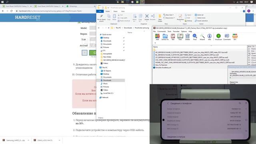Viewport: 256px width, 144px height.
Task: Select New folder in Explorer sidebar
Action: pyautogui.click(x=107, y=57)
